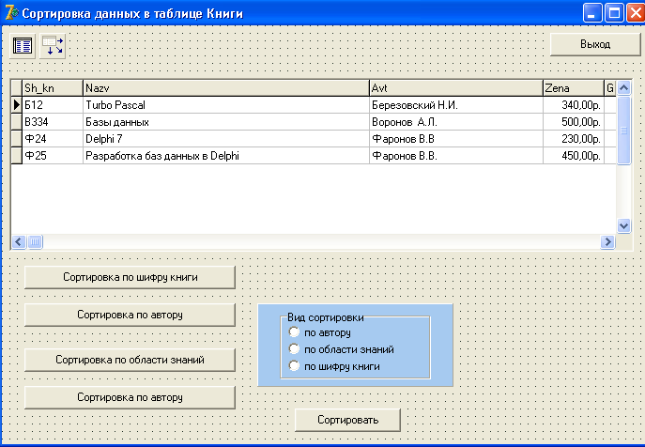Select cell В334 in the grid
The height and width of the screenshot is (447, 645).
[53, 122]
